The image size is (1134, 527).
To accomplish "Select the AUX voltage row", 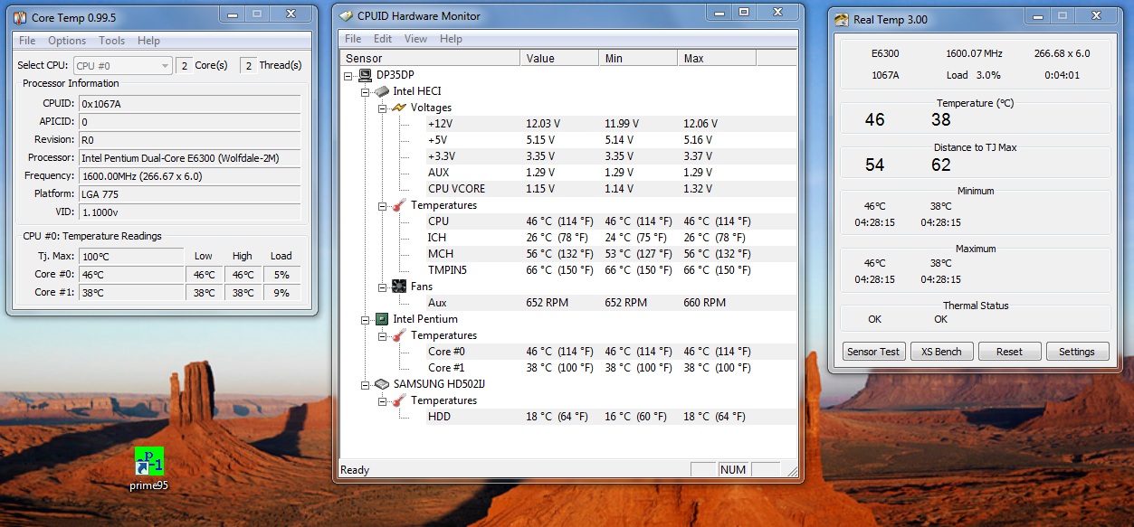I will tap(612, 173).
